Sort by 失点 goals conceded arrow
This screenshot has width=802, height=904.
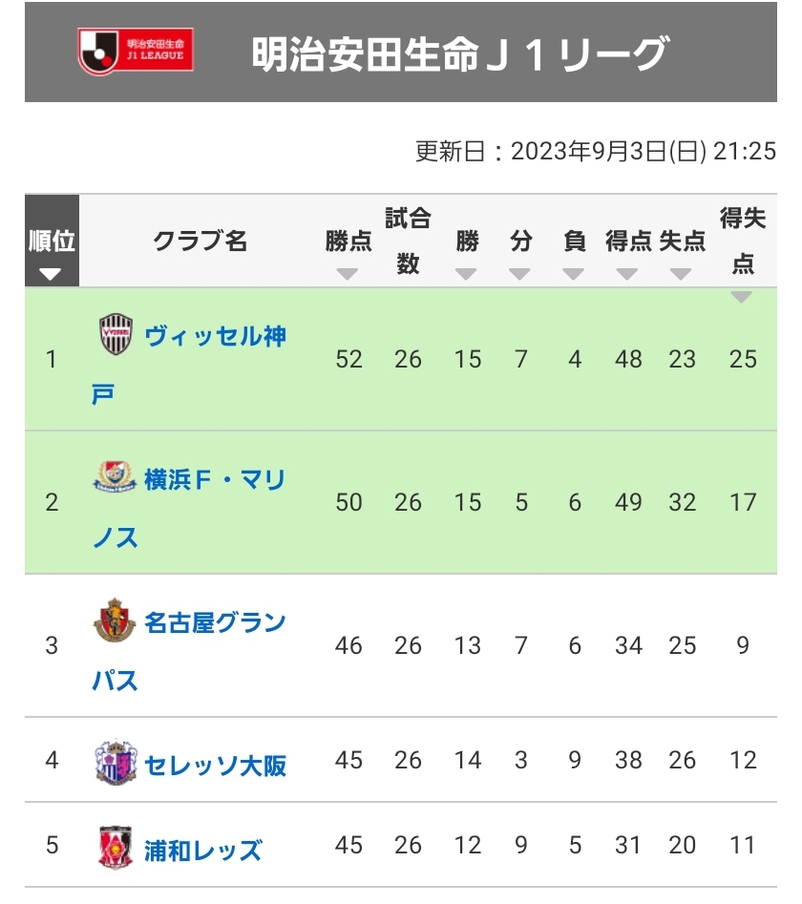(682, 275)
